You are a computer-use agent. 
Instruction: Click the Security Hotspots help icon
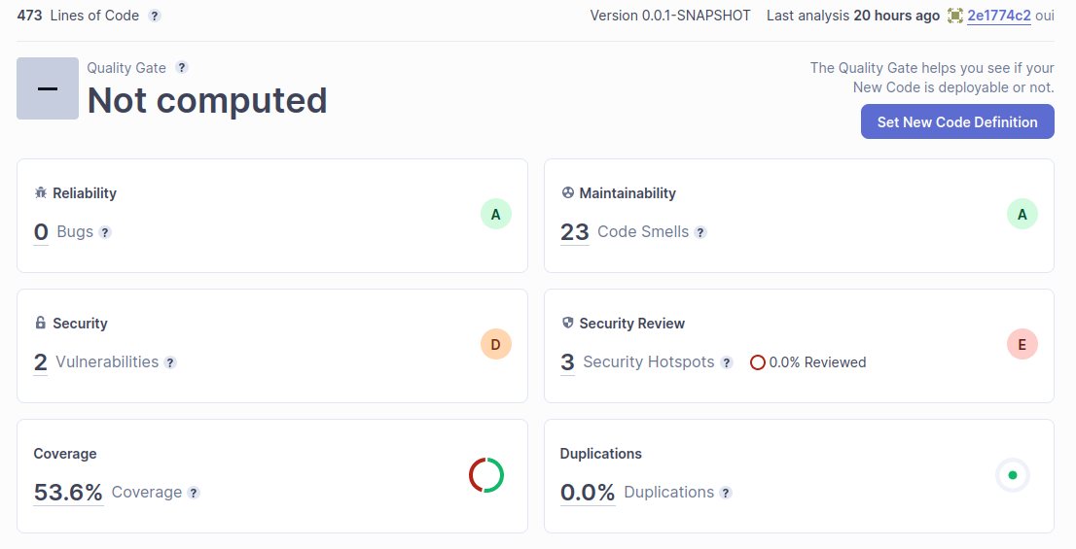pyautogui.click(x=727, y=362)
